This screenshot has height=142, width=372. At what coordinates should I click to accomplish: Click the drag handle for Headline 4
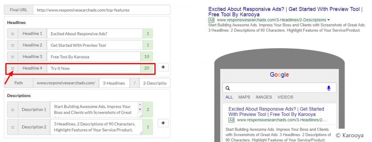coord(13,68)
